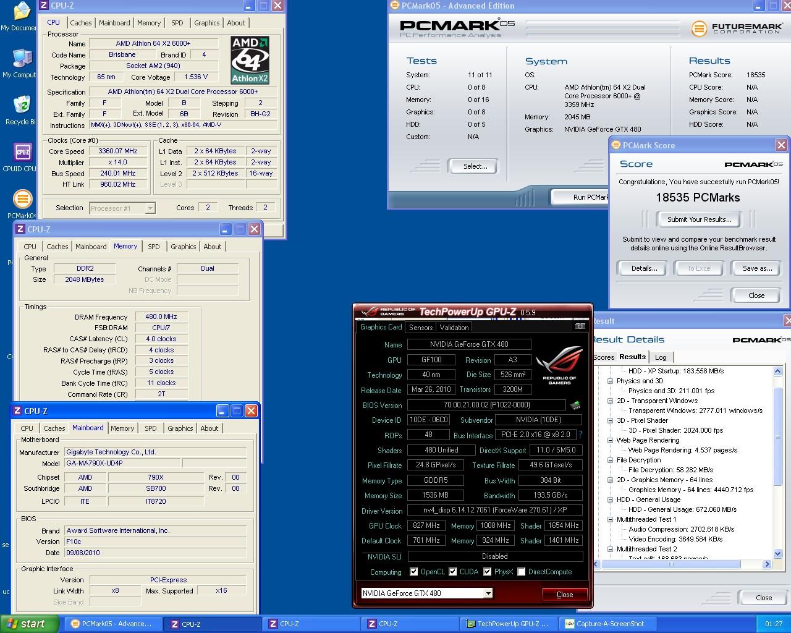Click the DRAM Frequency value 480.0 MHz

[x=161, y=316]
